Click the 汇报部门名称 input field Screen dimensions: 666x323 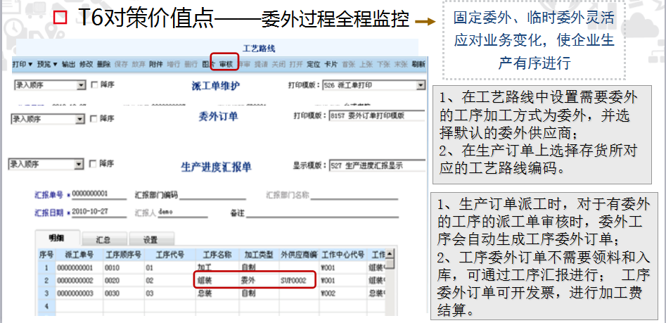[353, 195]
